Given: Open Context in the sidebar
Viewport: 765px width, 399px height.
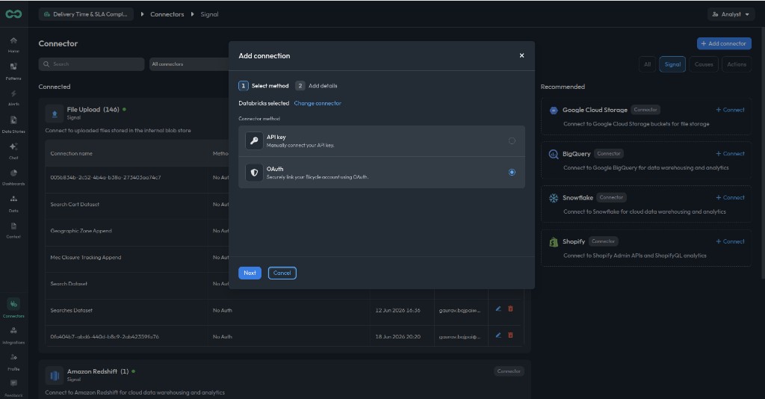Looking at the screenshot, I should click(x=13, y=229).
